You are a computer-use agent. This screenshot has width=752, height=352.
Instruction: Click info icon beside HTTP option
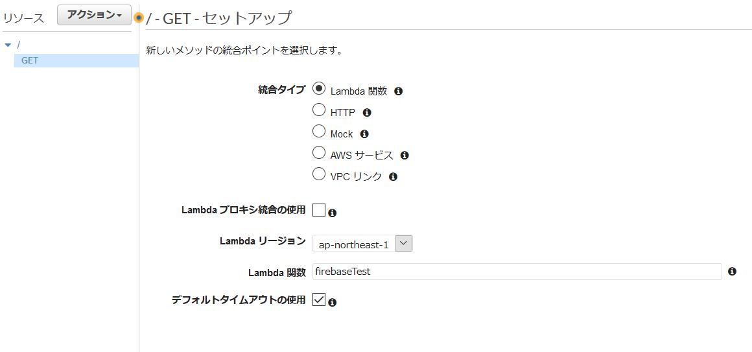[x=367, y=113]
